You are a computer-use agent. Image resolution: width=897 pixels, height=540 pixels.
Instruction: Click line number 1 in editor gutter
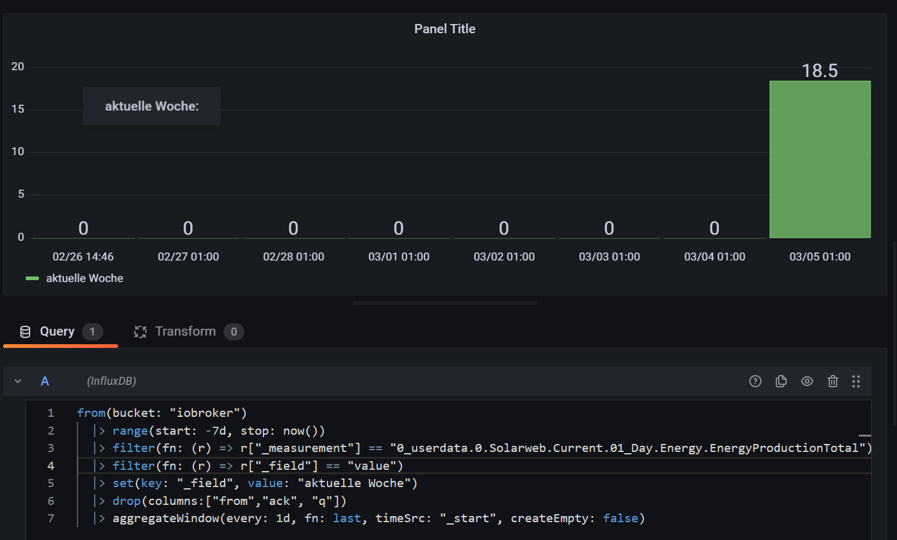click(x=51, y=413)
